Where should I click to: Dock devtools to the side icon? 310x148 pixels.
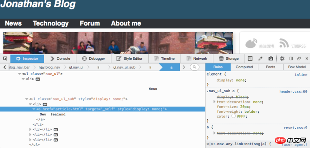291,59
